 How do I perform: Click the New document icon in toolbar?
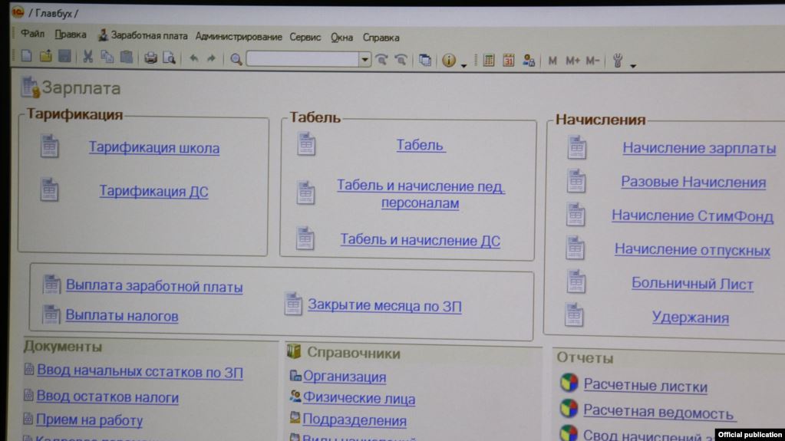(26, 58)
